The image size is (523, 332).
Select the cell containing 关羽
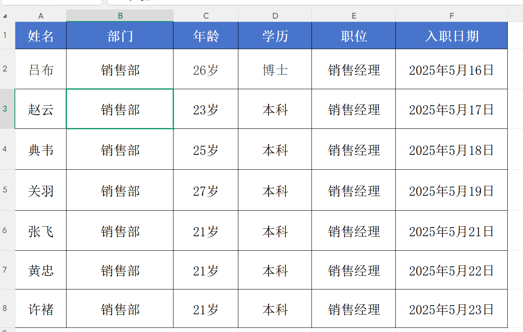click(40, 190)
